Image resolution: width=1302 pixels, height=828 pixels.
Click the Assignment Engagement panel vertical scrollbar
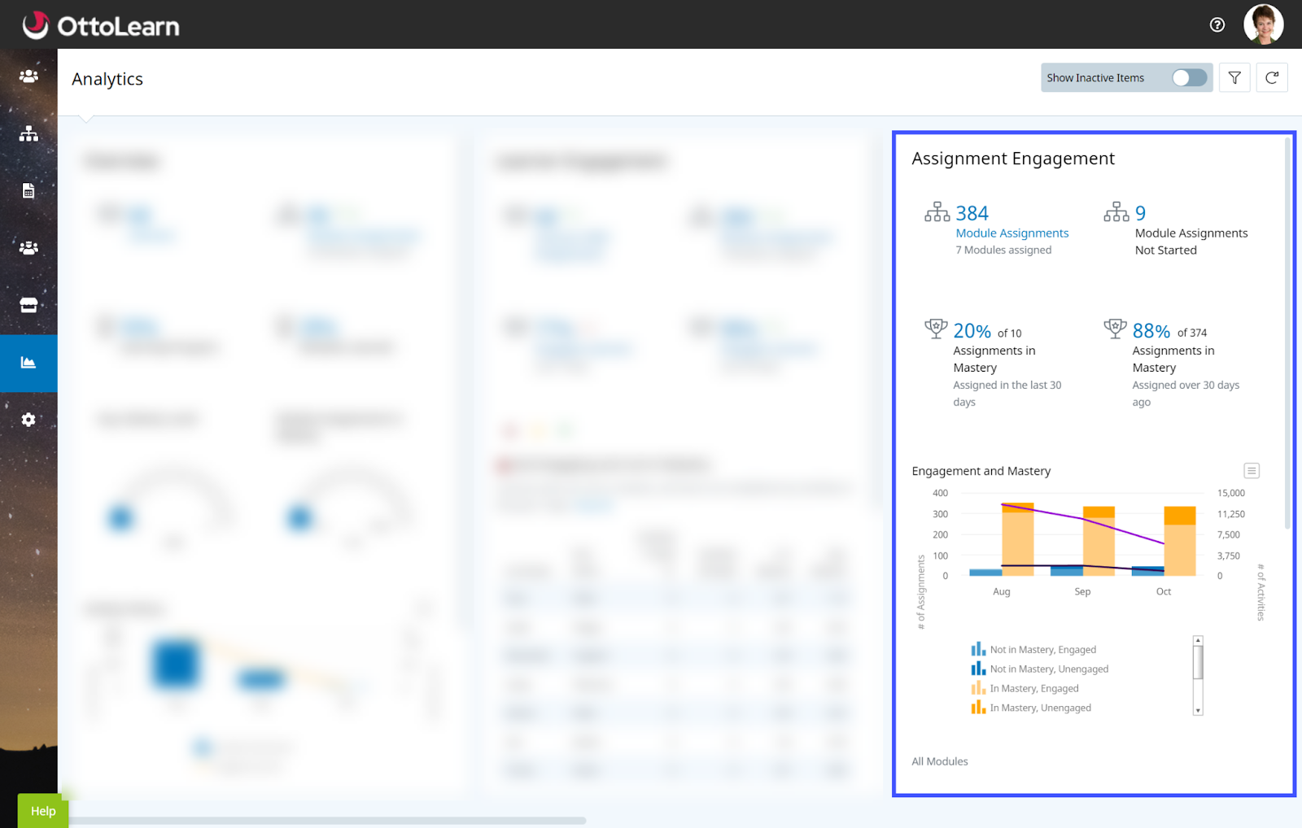coord(1287,333)
